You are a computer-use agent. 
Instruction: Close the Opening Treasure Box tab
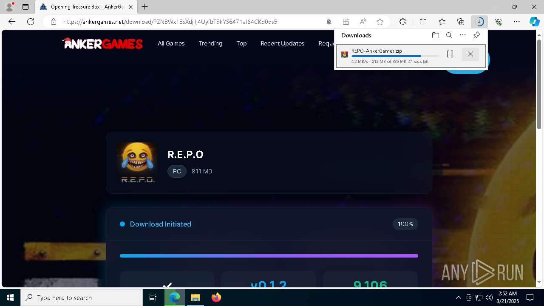(x=130, y=7)
